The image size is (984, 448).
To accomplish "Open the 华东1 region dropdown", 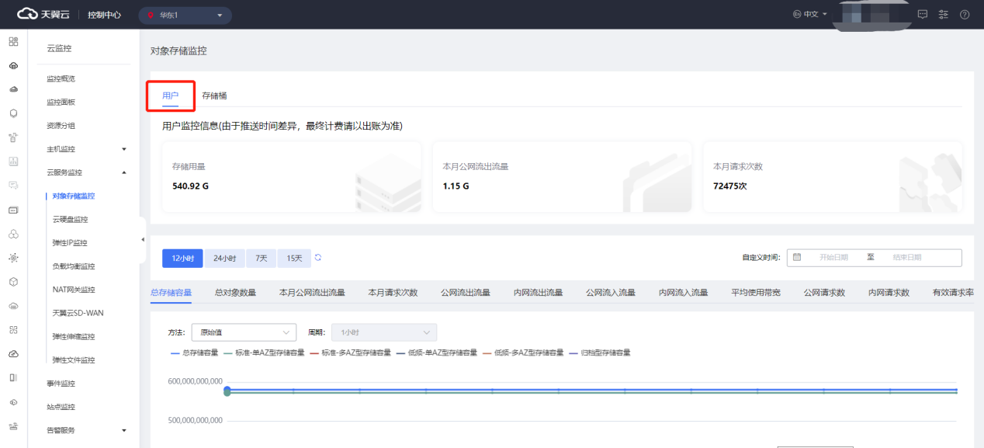I will 185,15.
